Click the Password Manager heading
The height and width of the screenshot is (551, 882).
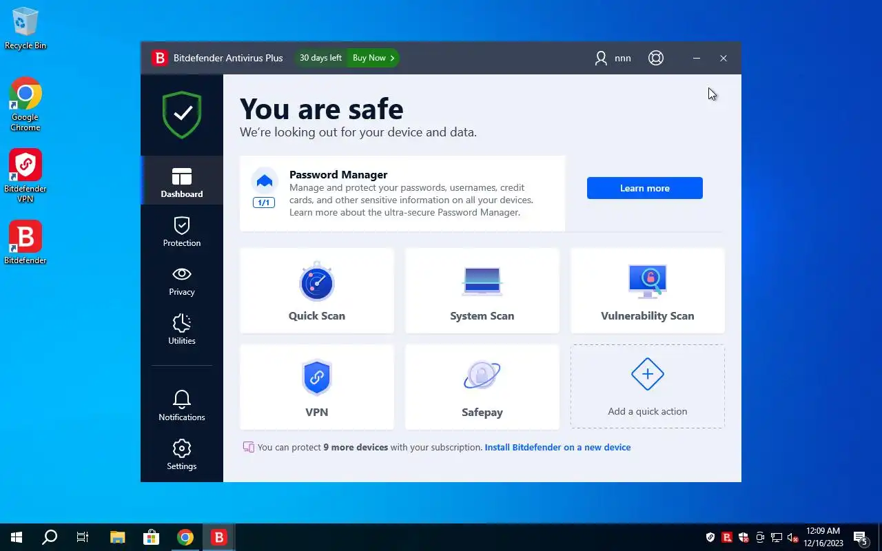[x=338, y=174]
